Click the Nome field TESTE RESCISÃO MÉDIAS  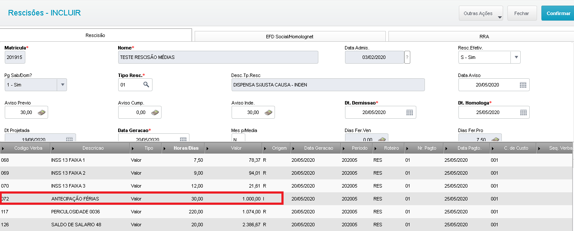coord(218,57)
